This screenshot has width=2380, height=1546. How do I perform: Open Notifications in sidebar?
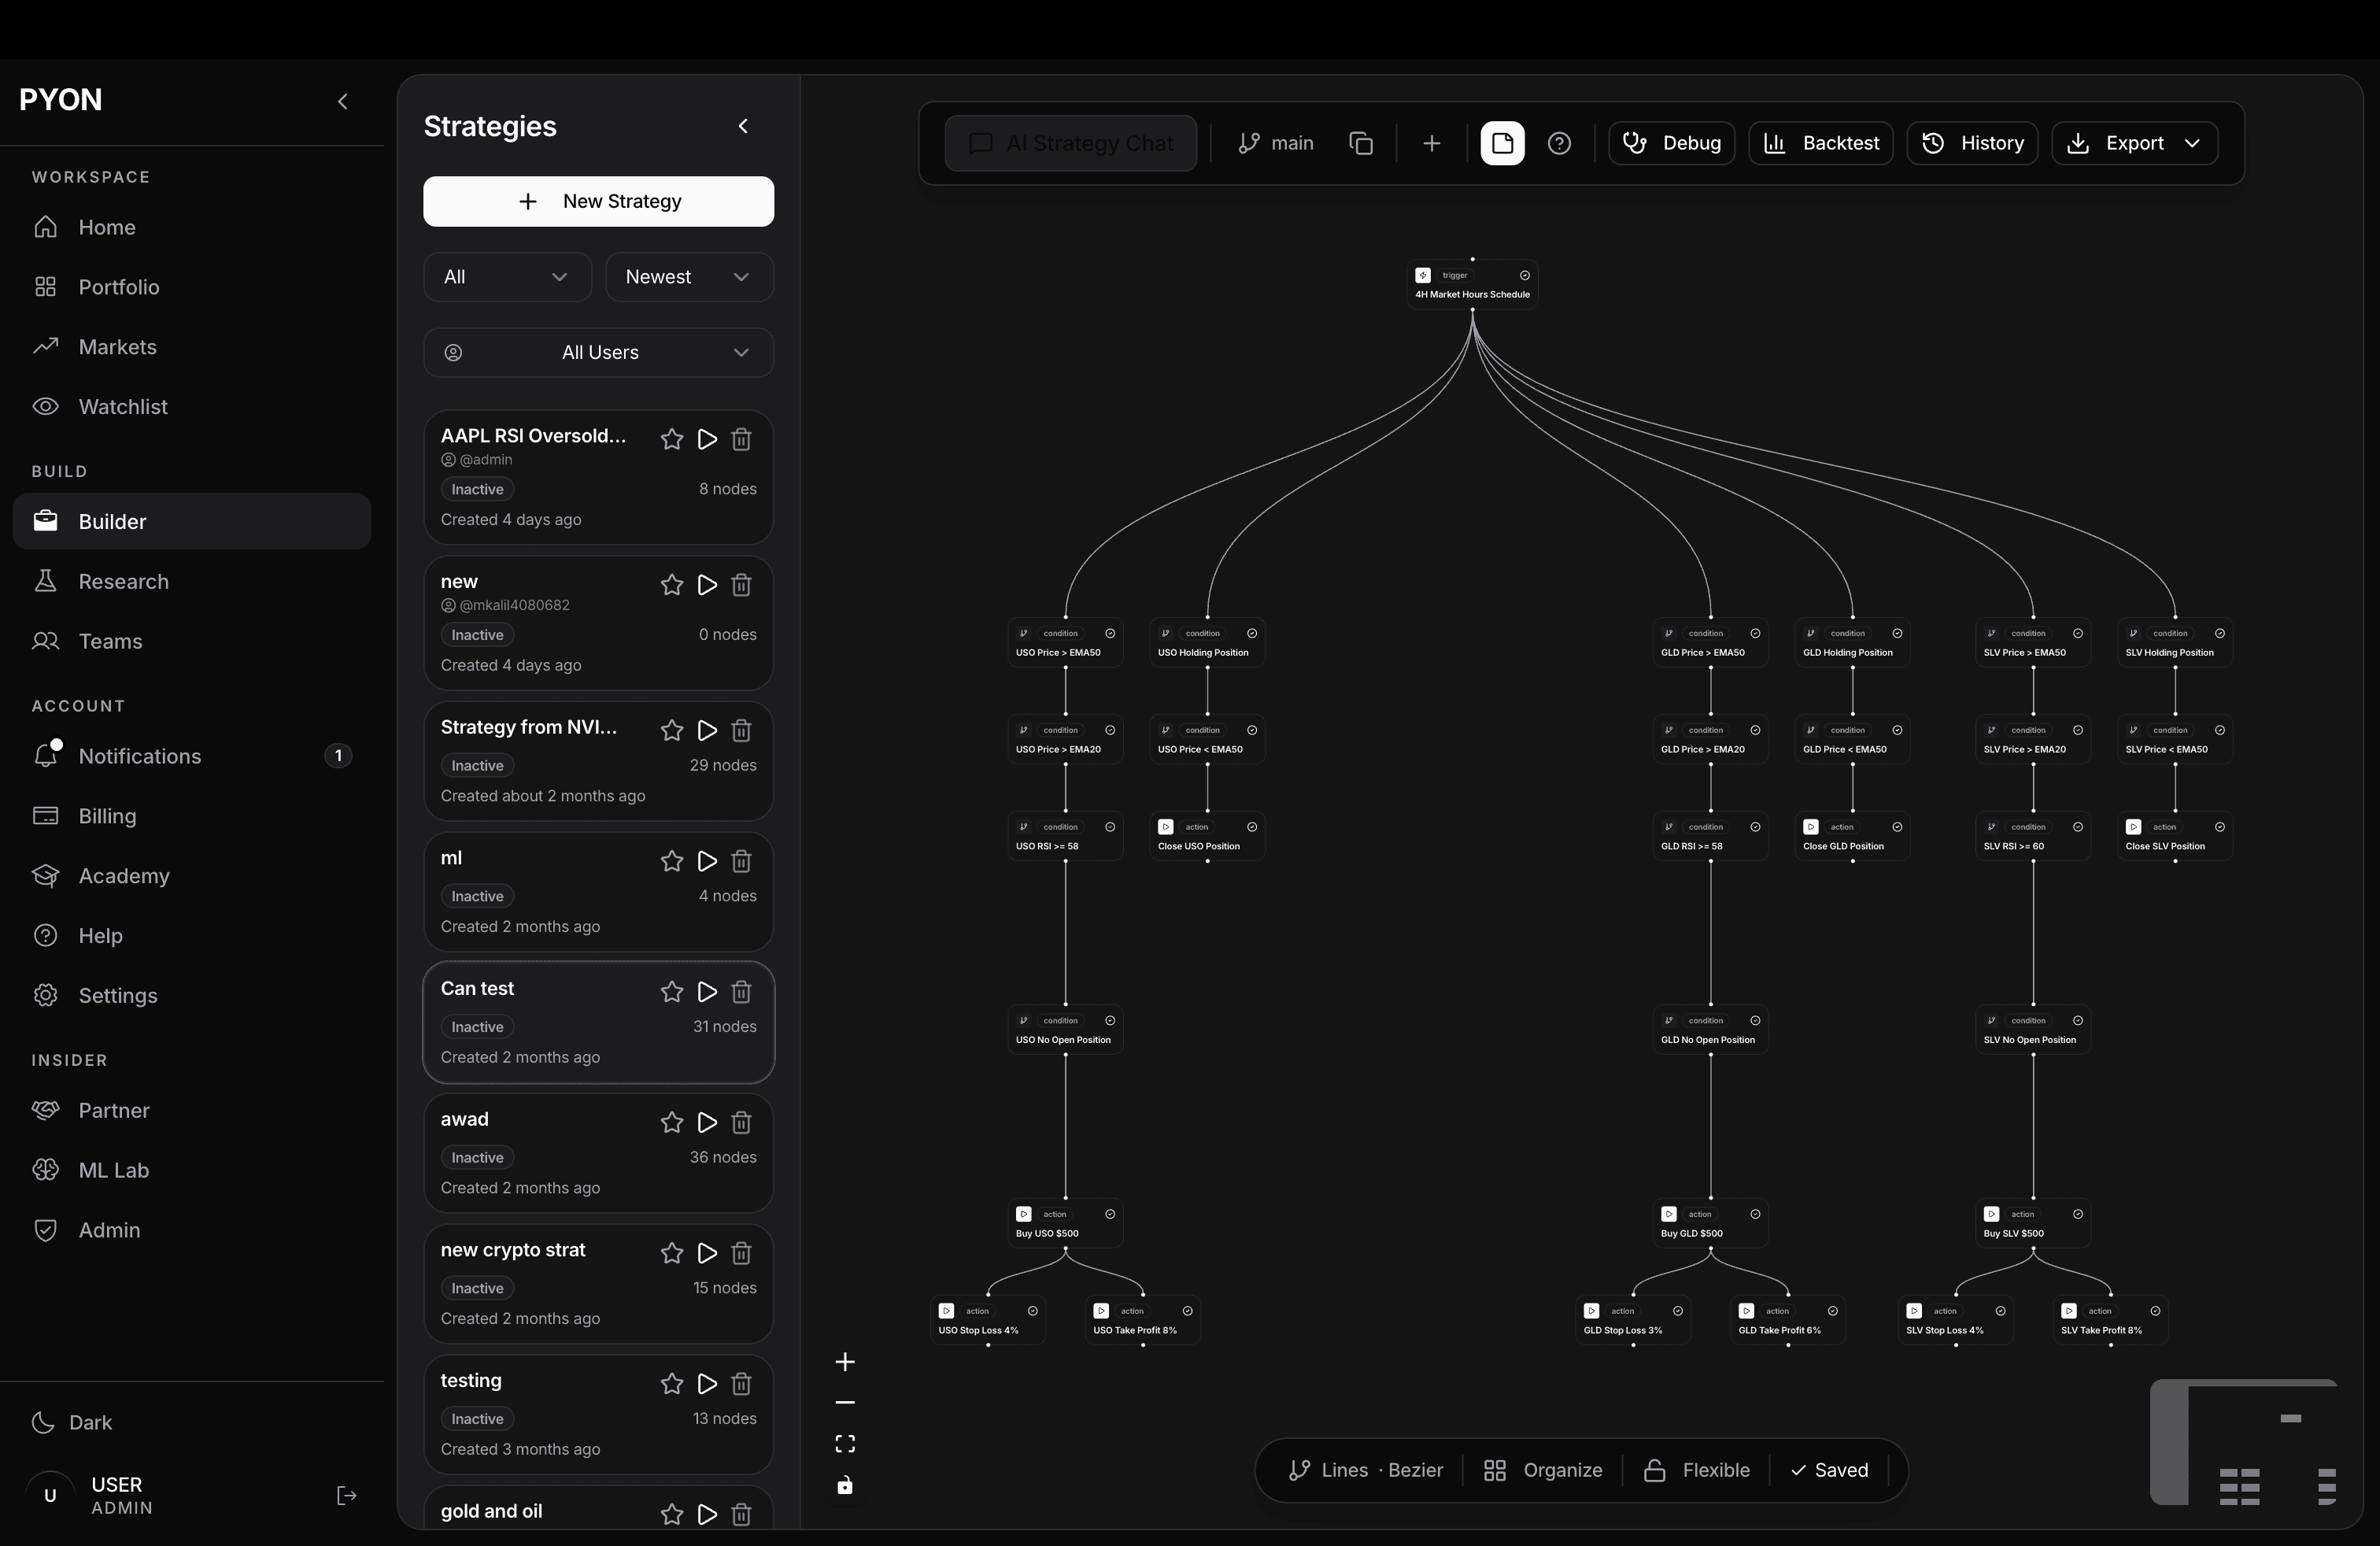click(192, 756)
